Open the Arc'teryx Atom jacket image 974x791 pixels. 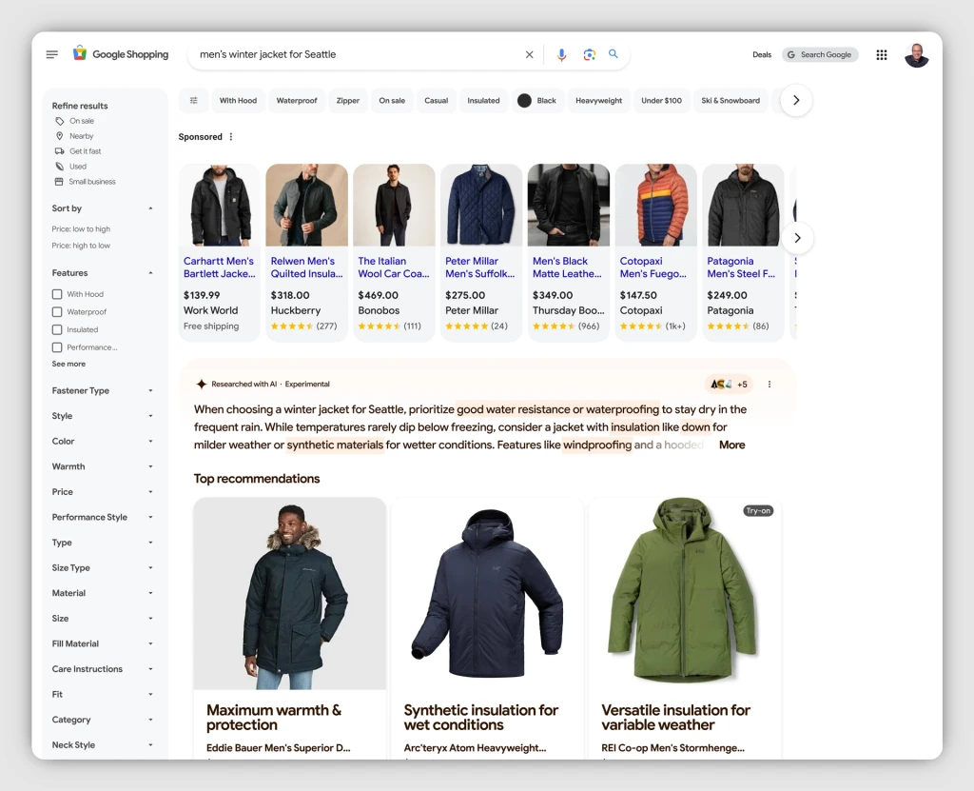click(488, 593)
